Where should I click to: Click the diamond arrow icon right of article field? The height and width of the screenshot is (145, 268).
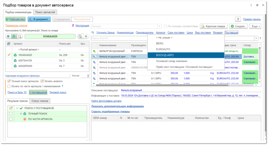click(x=86, y=36)
